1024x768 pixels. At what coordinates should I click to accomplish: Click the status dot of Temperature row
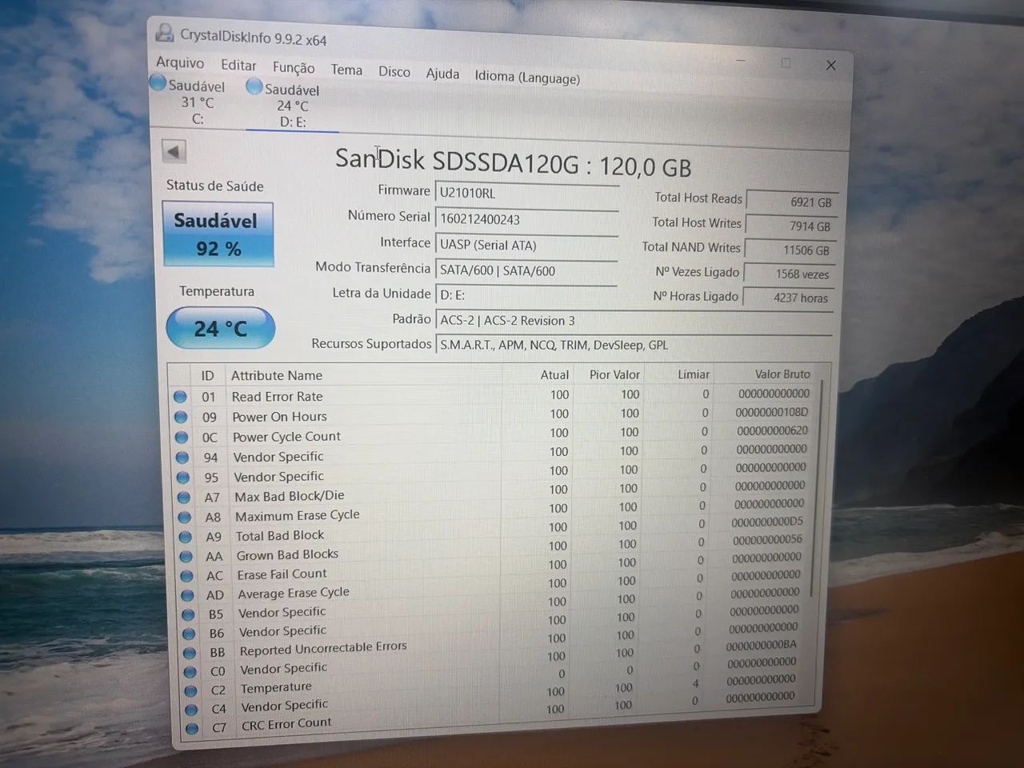[191, 690]
